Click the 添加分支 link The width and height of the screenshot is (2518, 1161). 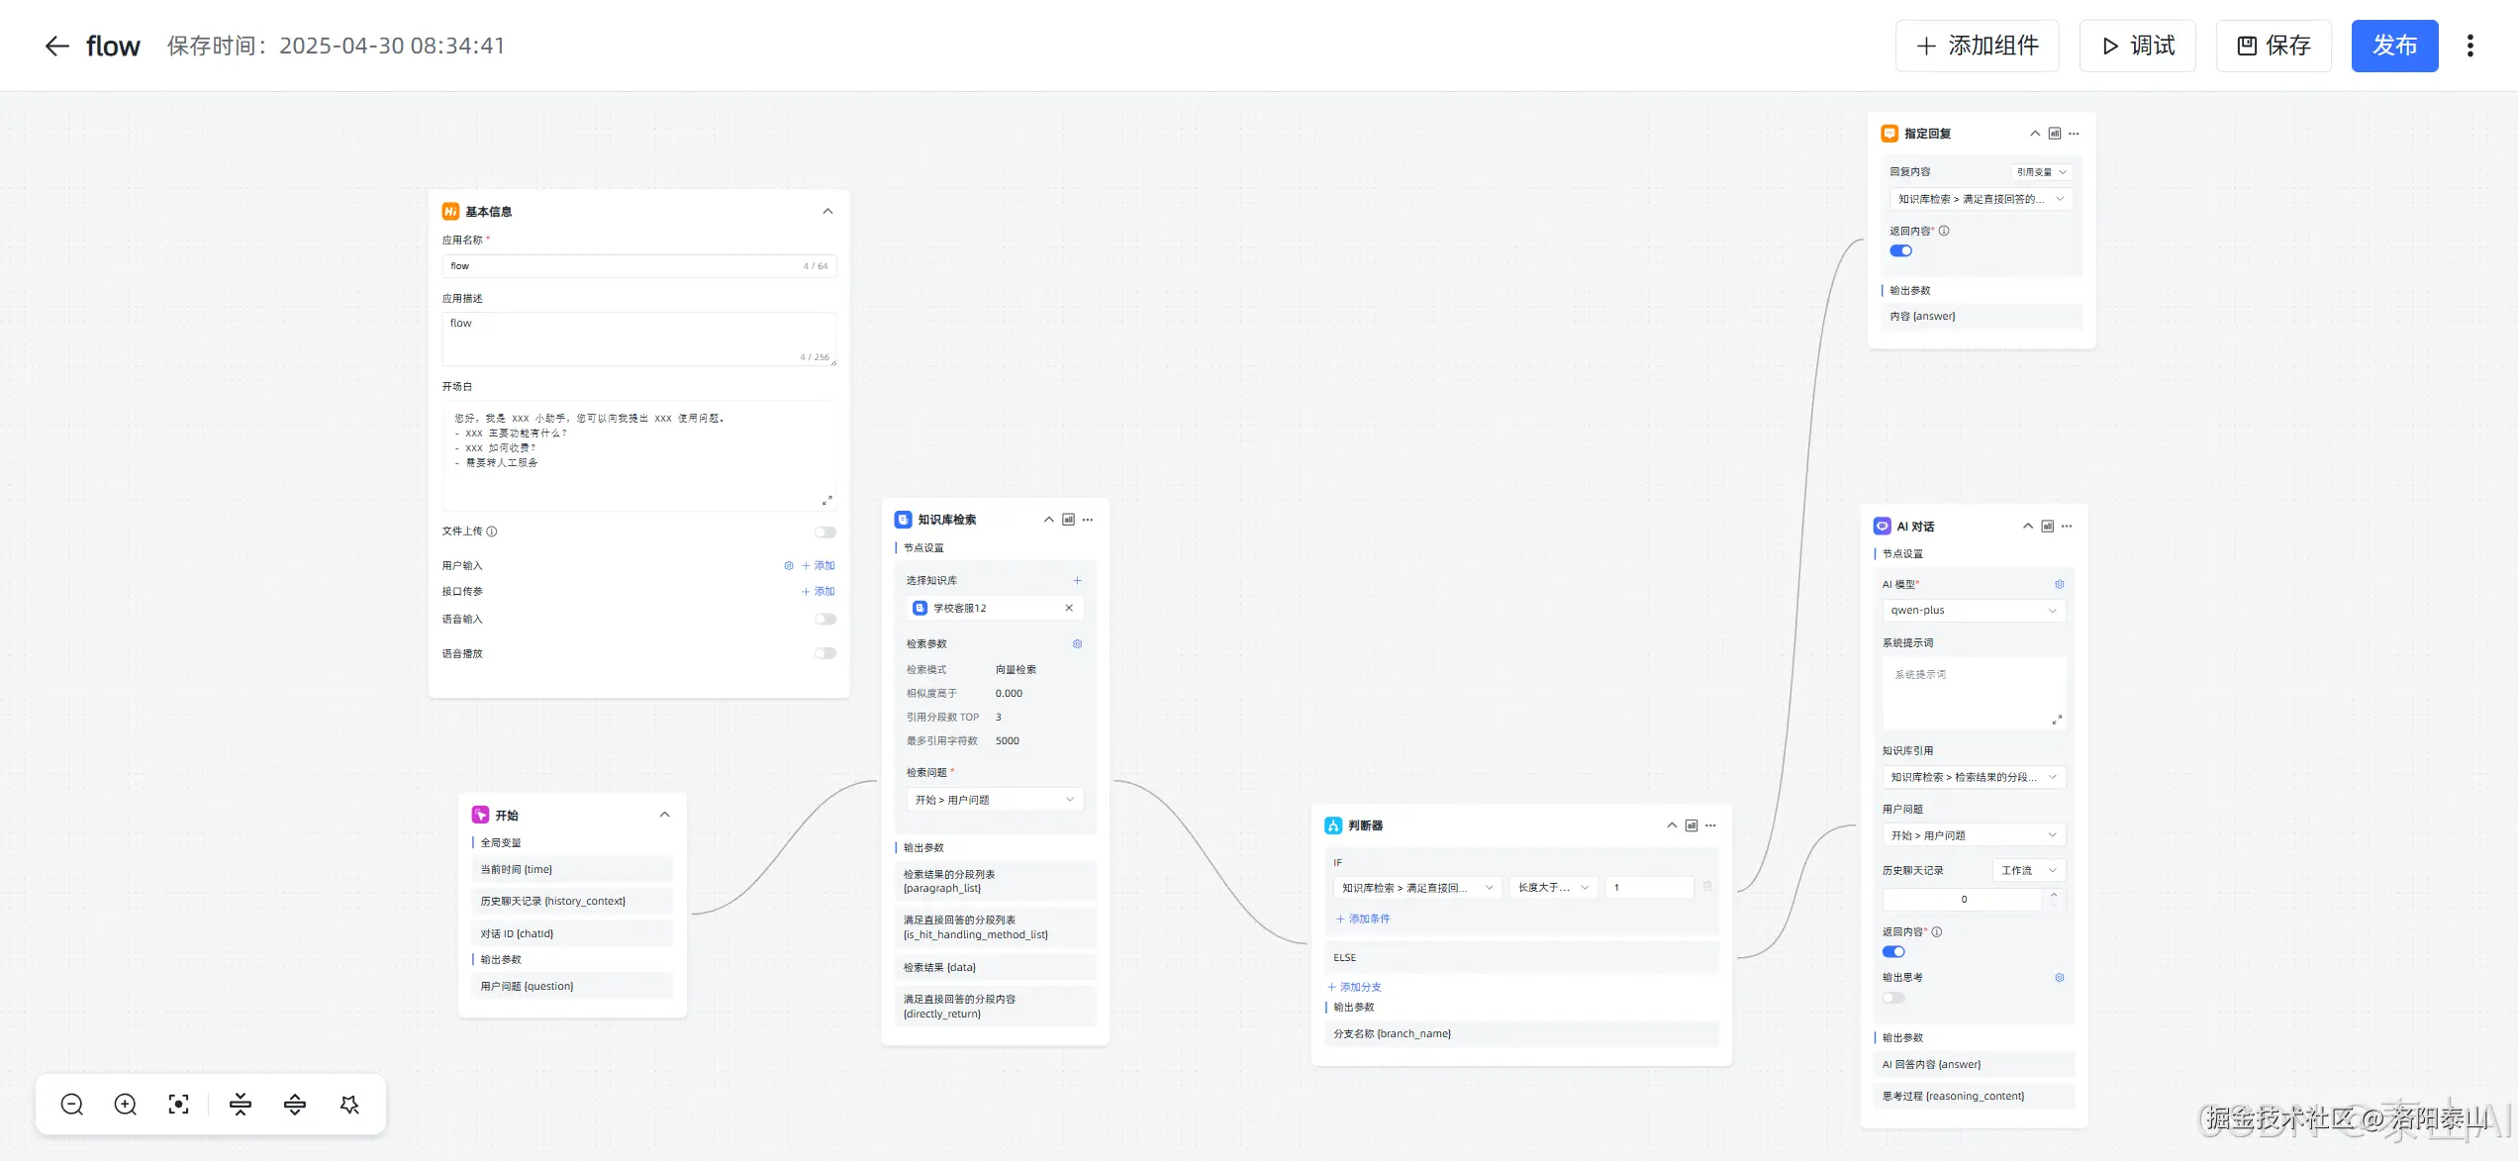click(1355, 987)
